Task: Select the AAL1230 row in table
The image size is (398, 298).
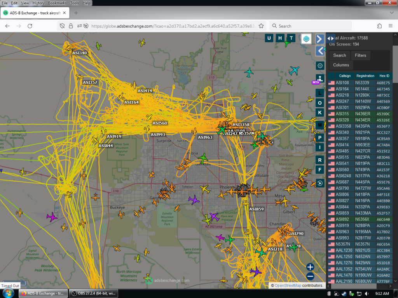Action: coord(360,250)
